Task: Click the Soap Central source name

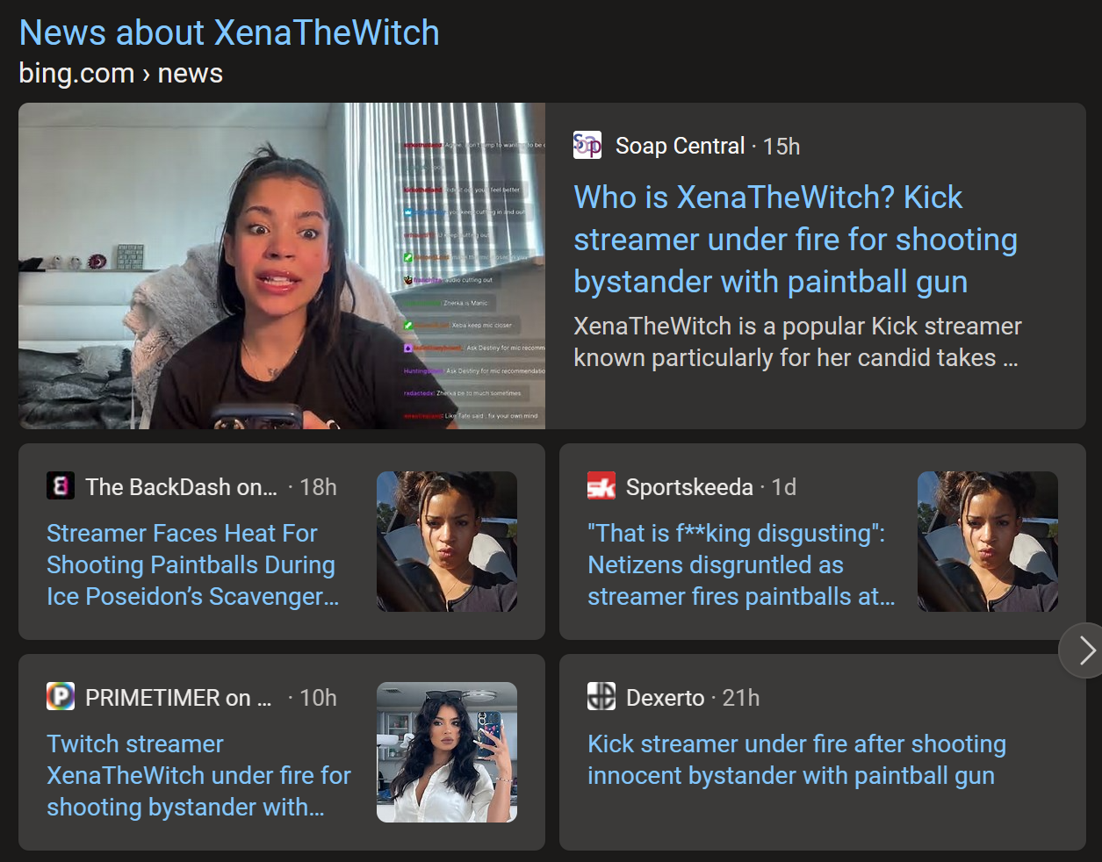Action: (x=680, y=146)
